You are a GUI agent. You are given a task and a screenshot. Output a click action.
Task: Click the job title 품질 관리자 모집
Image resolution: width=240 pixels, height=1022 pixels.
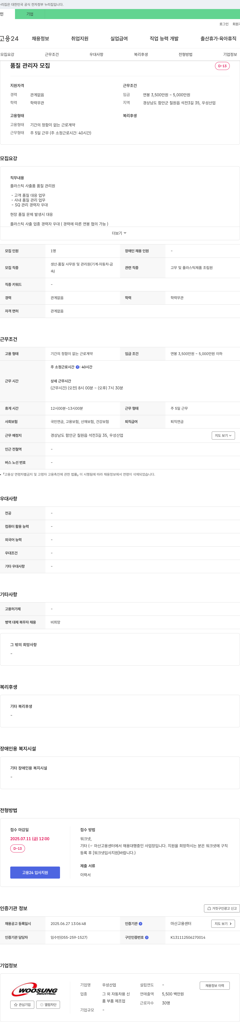click(30, 65)
